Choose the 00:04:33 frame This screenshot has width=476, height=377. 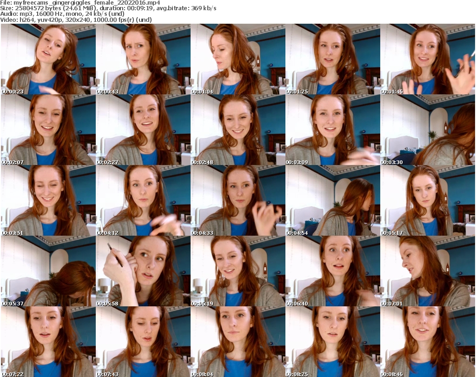(x=238, y=201)
